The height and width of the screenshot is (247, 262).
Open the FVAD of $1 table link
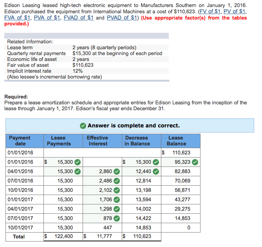[79, 18]
